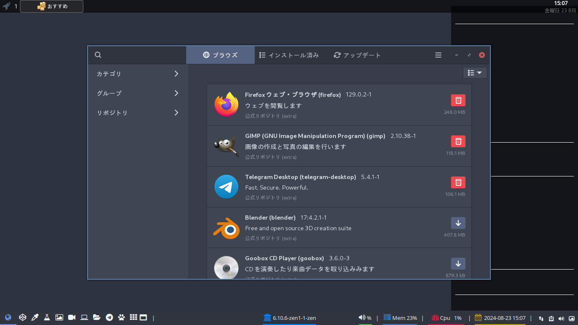Switch to the アップデート tab
Screen dimensions: 578x325
coord(357,55)
